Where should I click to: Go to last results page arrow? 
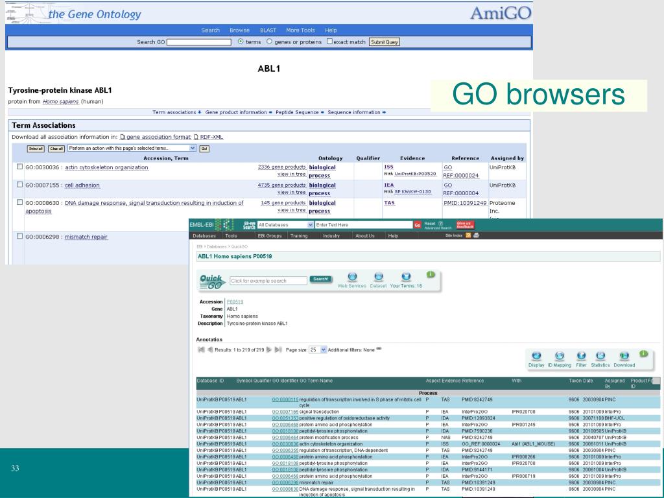tap(278, 350)
